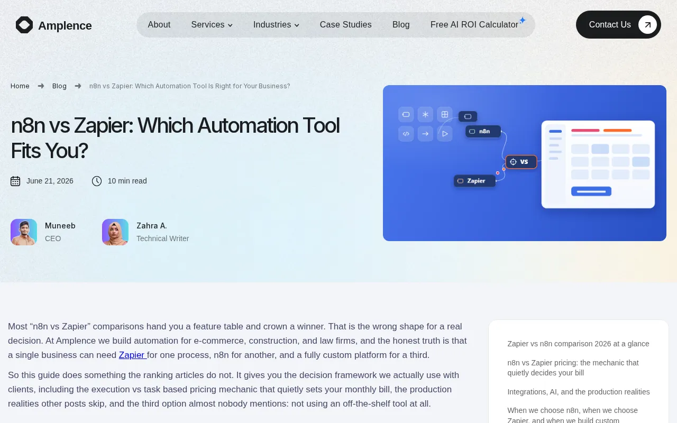The width and height of the screenshot is (677, 423).
Task: Click the Amplence brand name
Action: 65,25
